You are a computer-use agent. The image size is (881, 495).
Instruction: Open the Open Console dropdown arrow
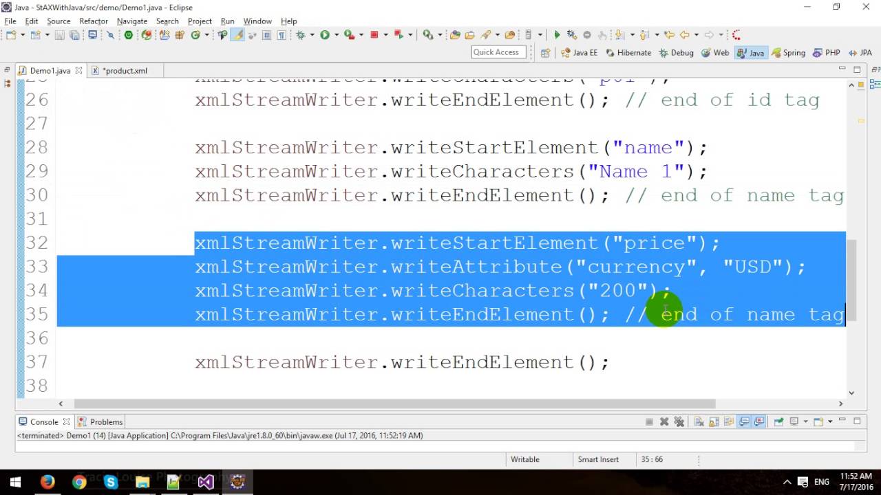830,421
